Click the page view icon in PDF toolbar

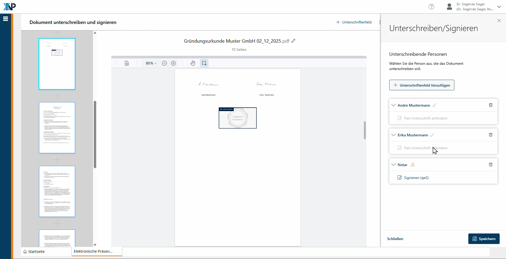pyautogui.click(x=127, y=63)
